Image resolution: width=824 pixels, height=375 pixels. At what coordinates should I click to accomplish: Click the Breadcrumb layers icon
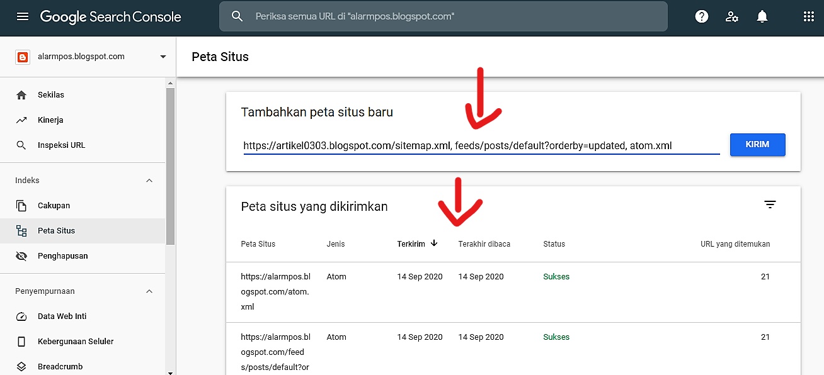point(21,367)
